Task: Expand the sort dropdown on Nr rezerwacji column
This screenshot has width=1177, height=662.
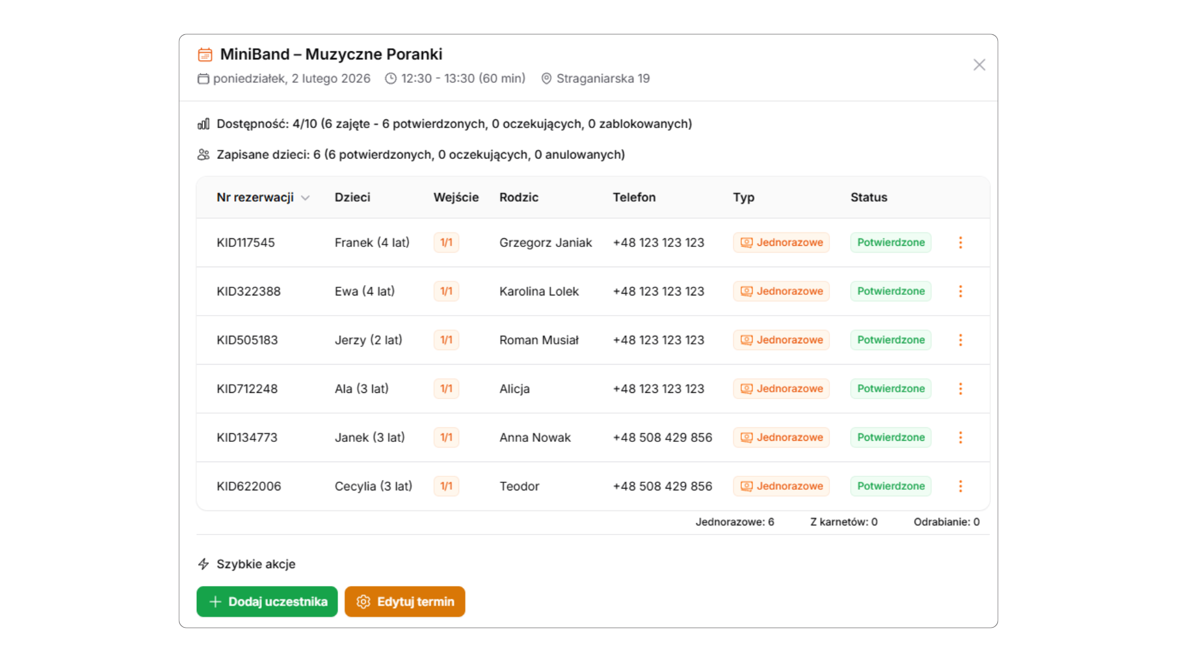Action: [x=306, y=197]
